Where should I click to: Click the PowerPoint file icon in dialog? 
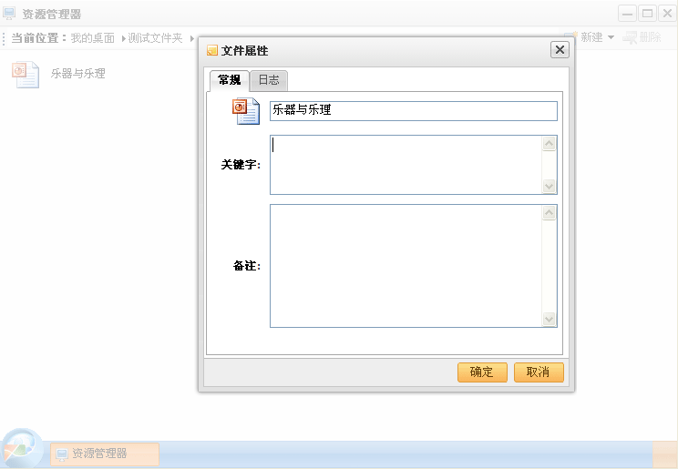point(246,111)
